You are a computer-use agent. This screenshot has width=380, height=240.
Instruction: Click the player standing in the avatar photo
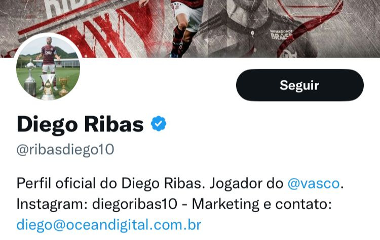[49, 61]
